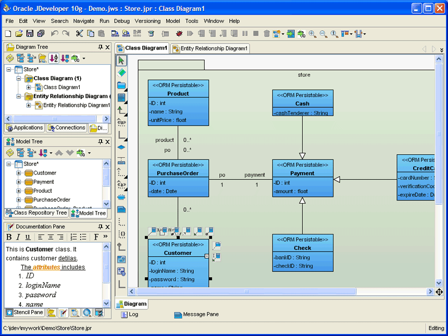
Task: Switch to Entity Relationship Diagram1 tab
Action: [x=210, y=48]
